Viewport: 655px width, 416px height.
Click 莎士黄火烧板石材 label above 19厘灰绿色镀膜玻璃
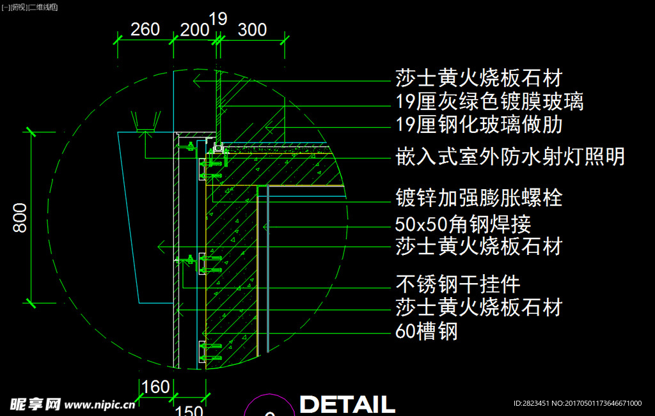478,79
